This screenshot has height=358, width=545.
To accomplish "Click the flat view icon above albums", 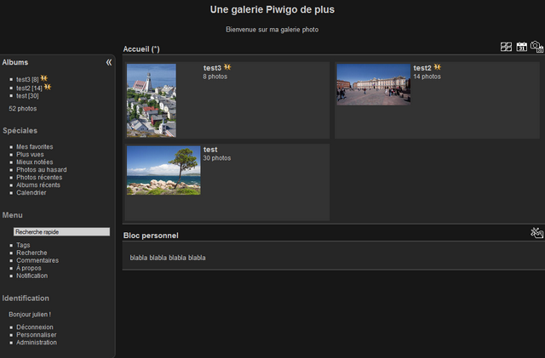I will click(x=506, y=47).
